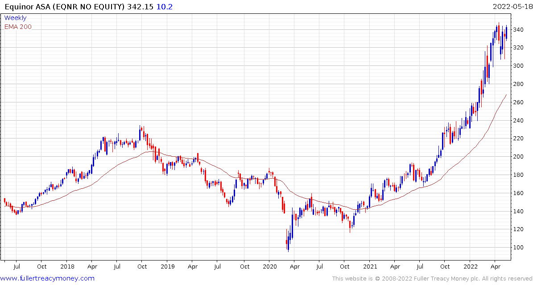Click the Apr label just after 2020
Screen dimensions: 533x285
(294, 266)
